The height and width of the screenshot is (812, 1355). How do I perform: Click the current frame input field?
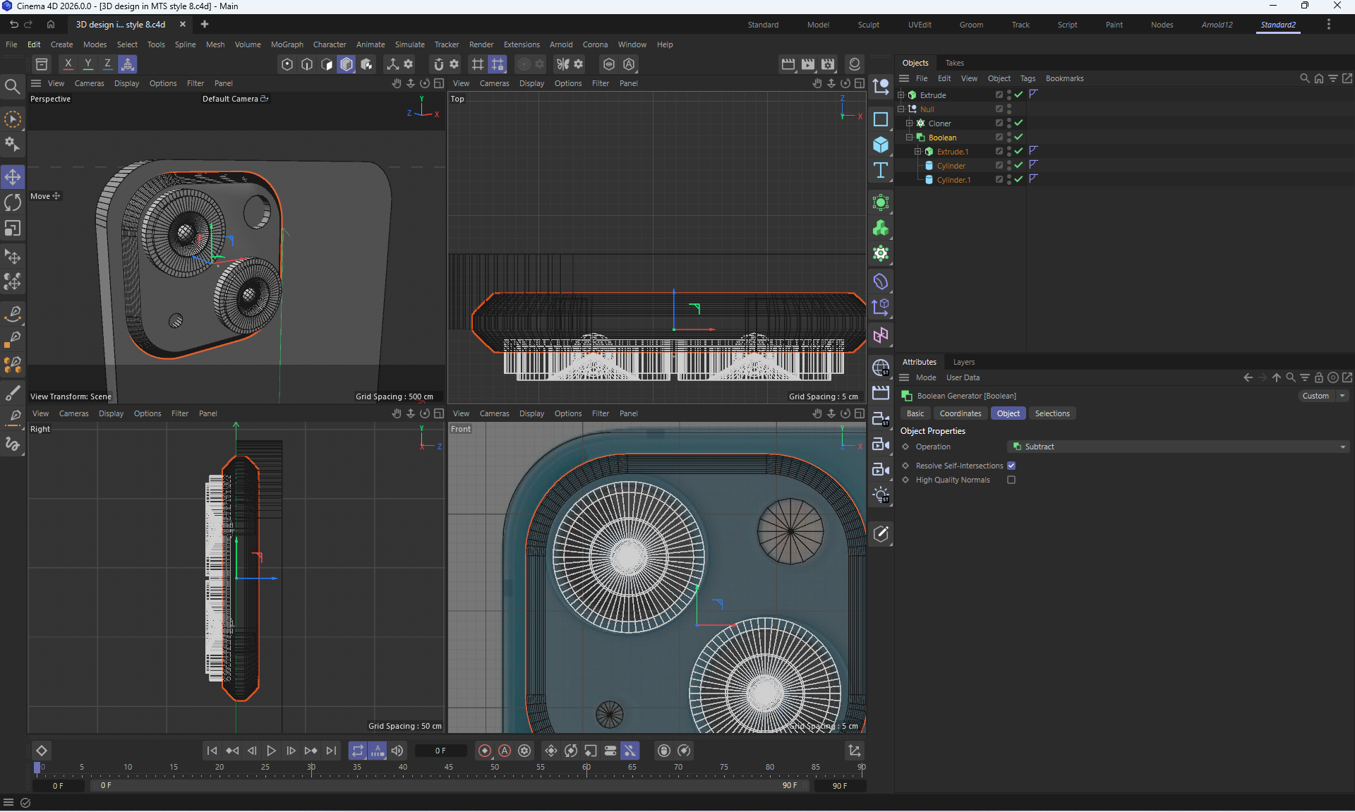point(440,751)
